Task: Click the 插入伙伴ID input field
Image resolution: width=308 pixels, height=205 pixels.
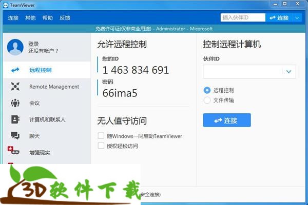Action: point(243,17)
